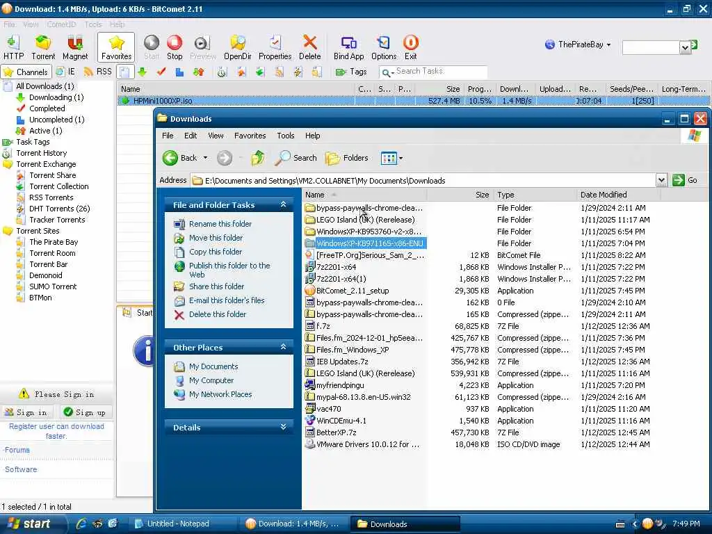Toggle the Folders pane in Explorer
The image size is (712, 534).
pyautogui.click(x=347, y=158)
